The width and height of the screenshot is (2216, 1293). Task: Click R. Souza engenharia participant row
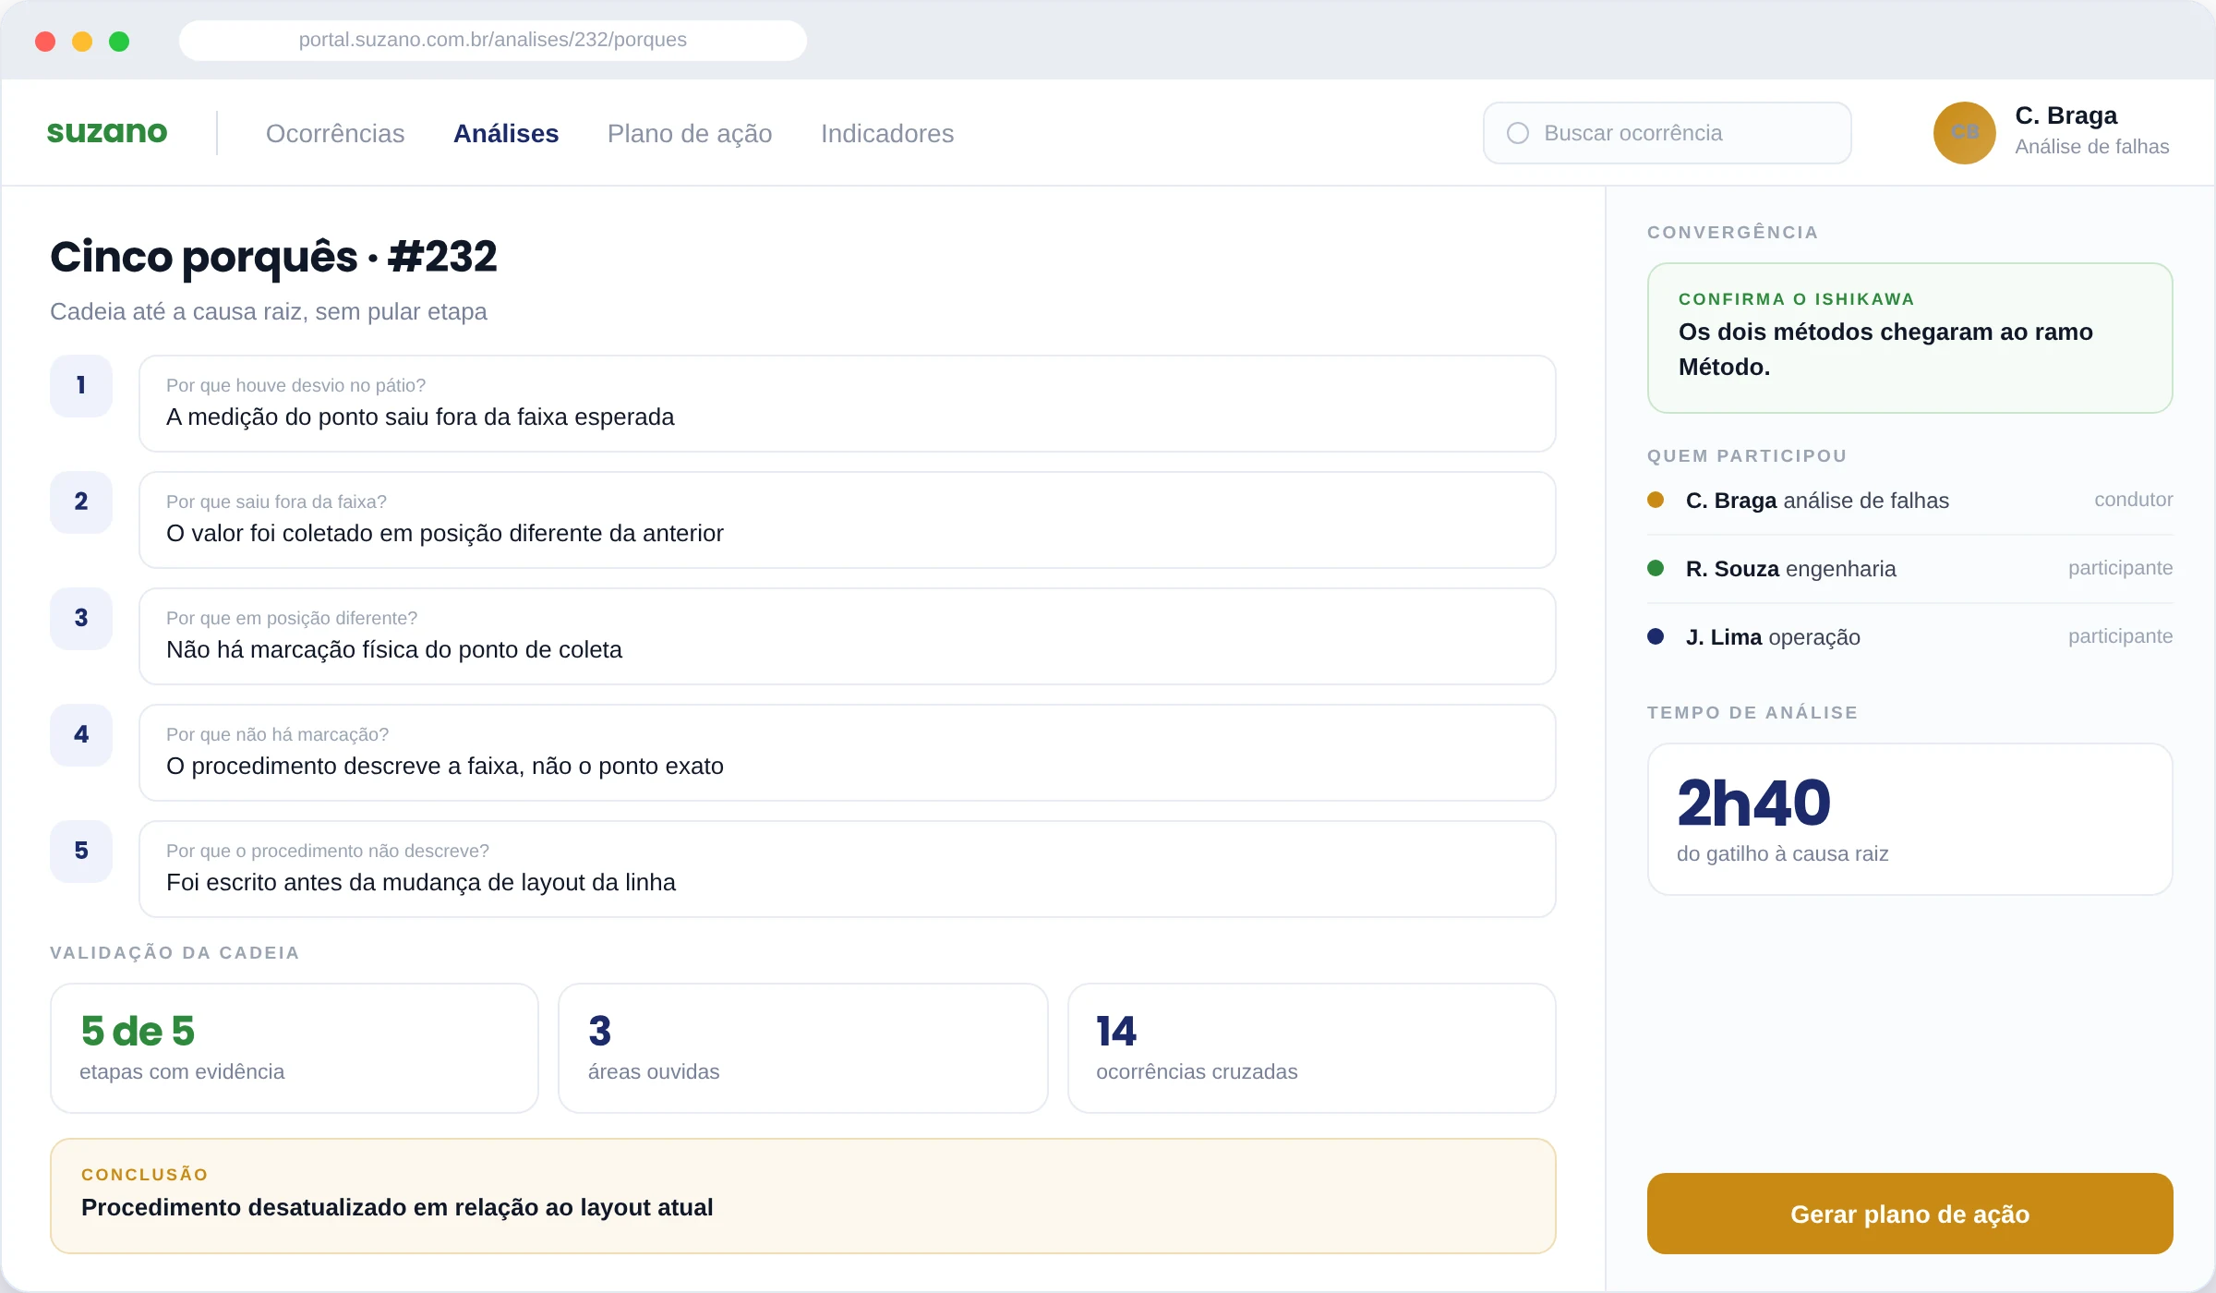pos(1909,569)
